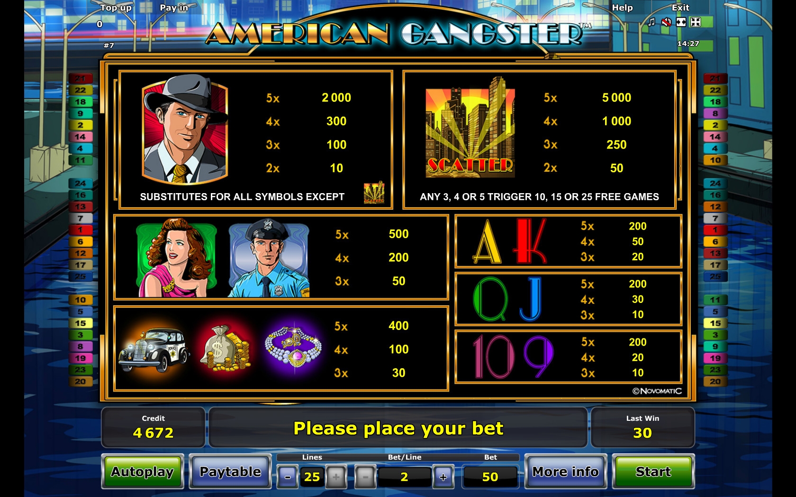
Task: Click Exit at the top
Action: tap(680, 8)
